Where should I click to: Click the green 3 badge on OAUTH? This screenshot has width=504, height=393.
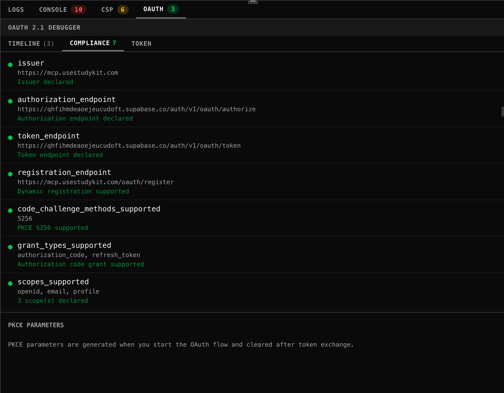173,9
